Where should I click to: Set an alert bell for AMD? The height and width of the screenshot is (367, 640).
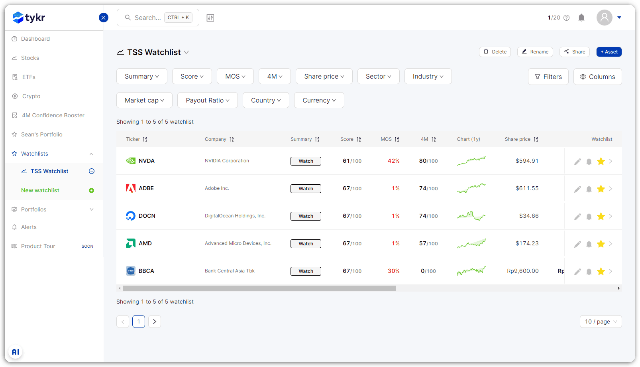pyautogui.click(x=589, y=244)
